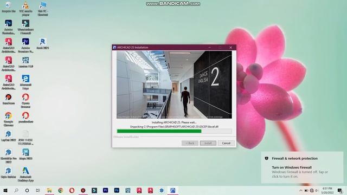This screenshot has width=347, height=195.
Task: Open Lumion desktop shortcut
Action: point(25,62)
